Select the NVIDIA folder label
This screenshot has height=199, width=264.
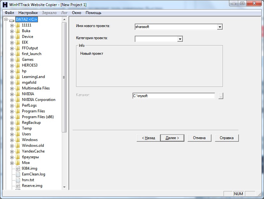28,94
